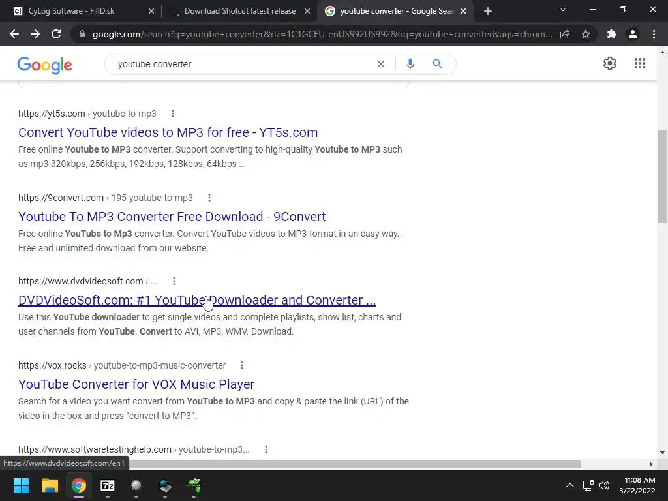
Task: Open more options for dvdvideosoft.com result
Action: [x=174, y=281]
